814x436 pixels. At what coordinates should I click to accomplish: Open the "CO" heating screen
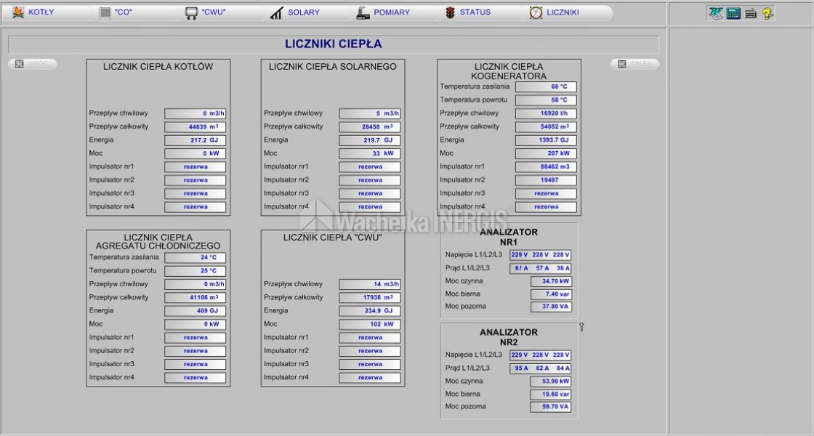pyautogui.click(x=116, y=12)
